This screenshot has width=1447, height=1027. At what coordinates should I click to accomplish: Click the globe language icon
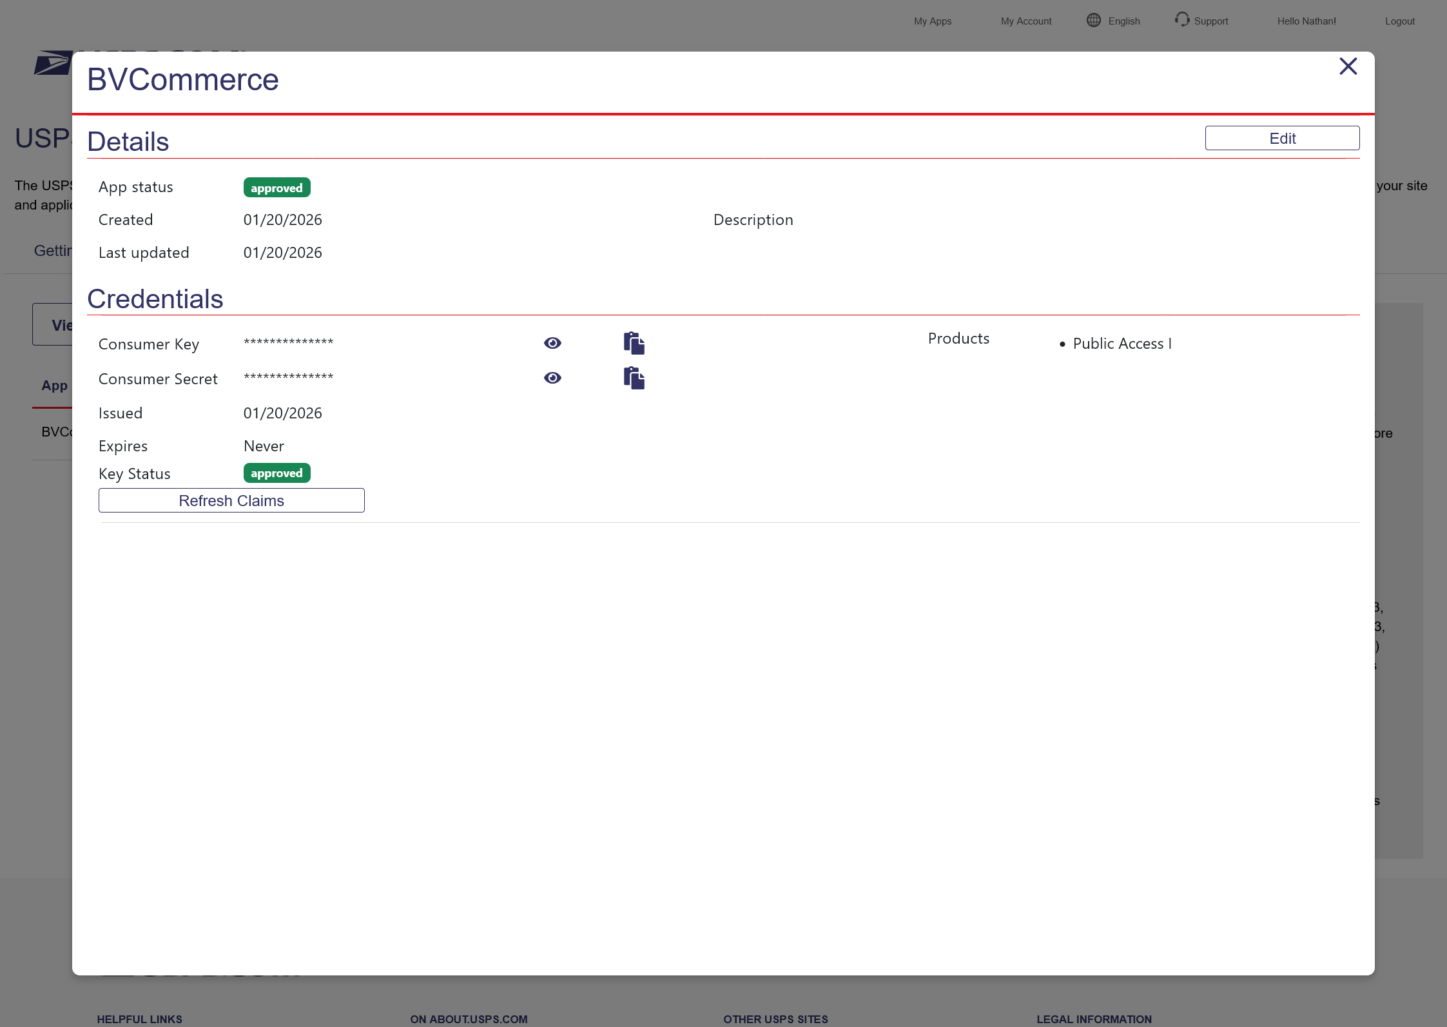point(1093,20)
